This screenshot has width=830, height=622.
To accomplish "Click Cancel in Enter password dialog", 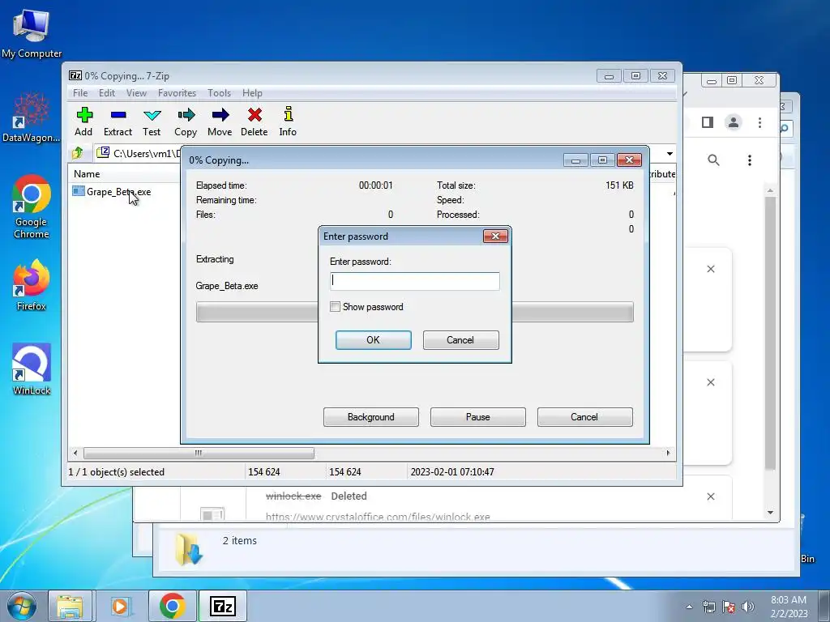I will pos(460,340).
